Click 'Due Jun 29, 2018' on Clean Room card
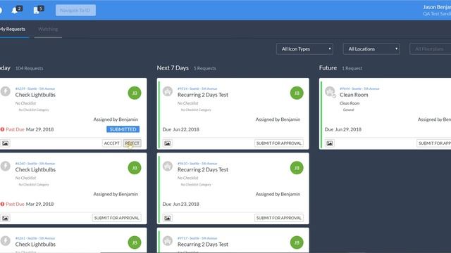The image size is (451, 253). tap(343, 129)
